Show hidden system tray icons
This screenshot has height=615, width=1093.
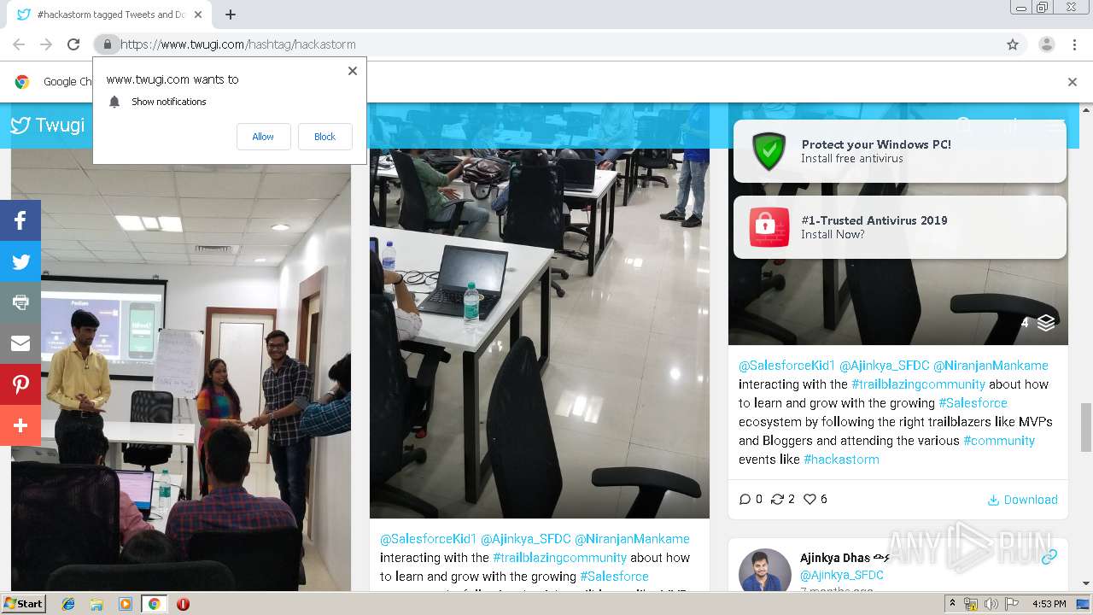tap(953, 604)
